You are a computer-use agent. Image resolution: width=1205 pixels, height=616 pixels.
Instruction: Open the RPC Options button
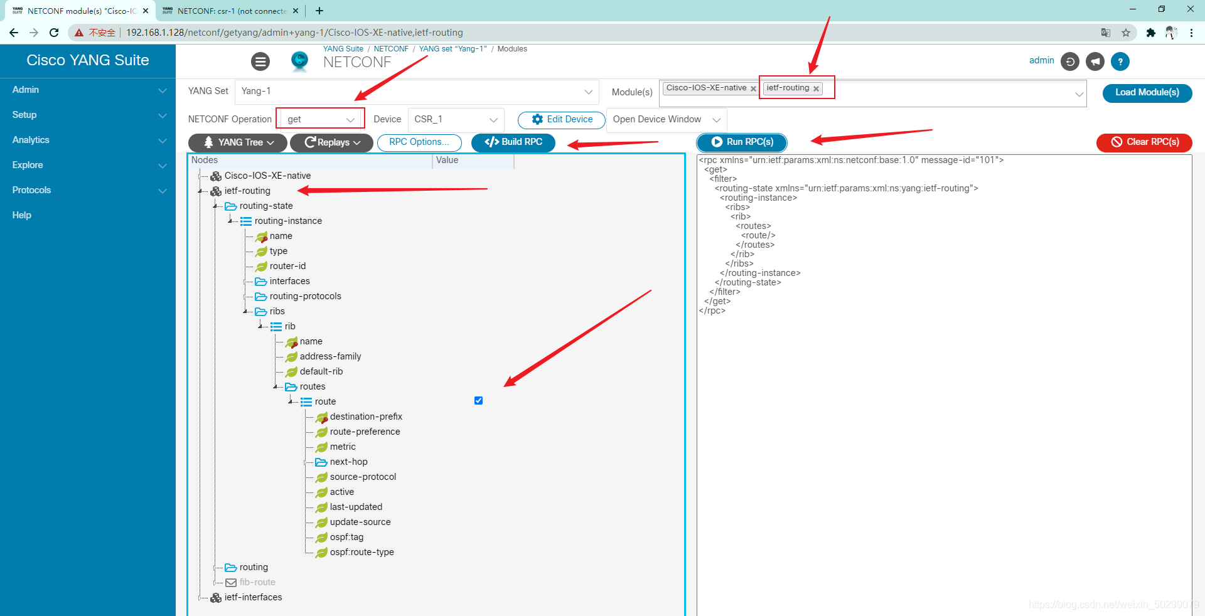click(x=419, y=142)
